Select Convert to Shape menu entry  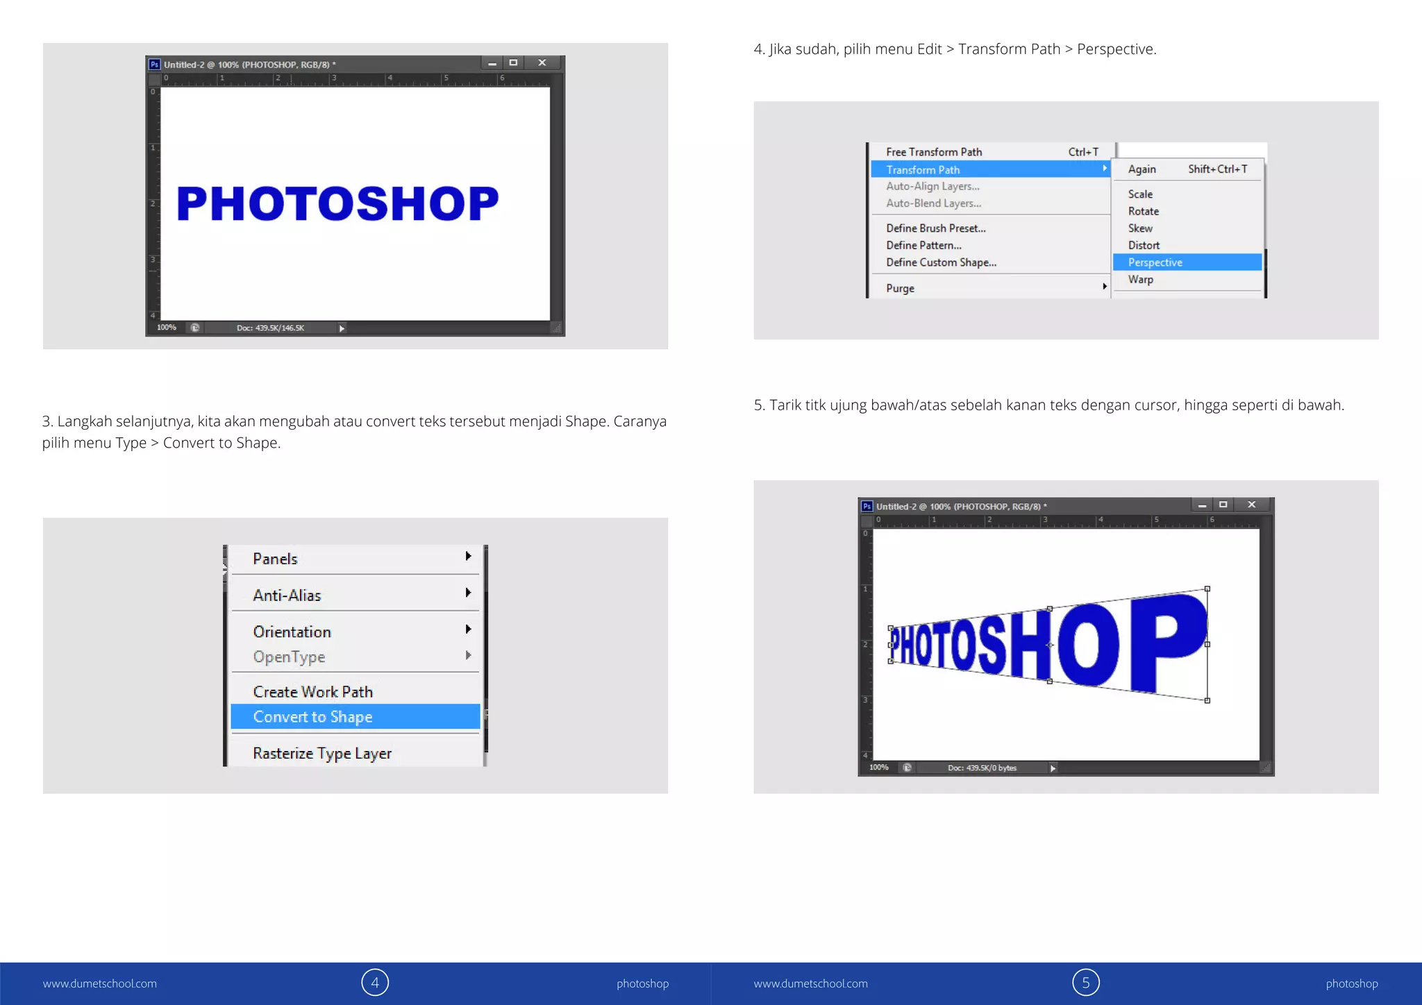[x=313, y=717]
